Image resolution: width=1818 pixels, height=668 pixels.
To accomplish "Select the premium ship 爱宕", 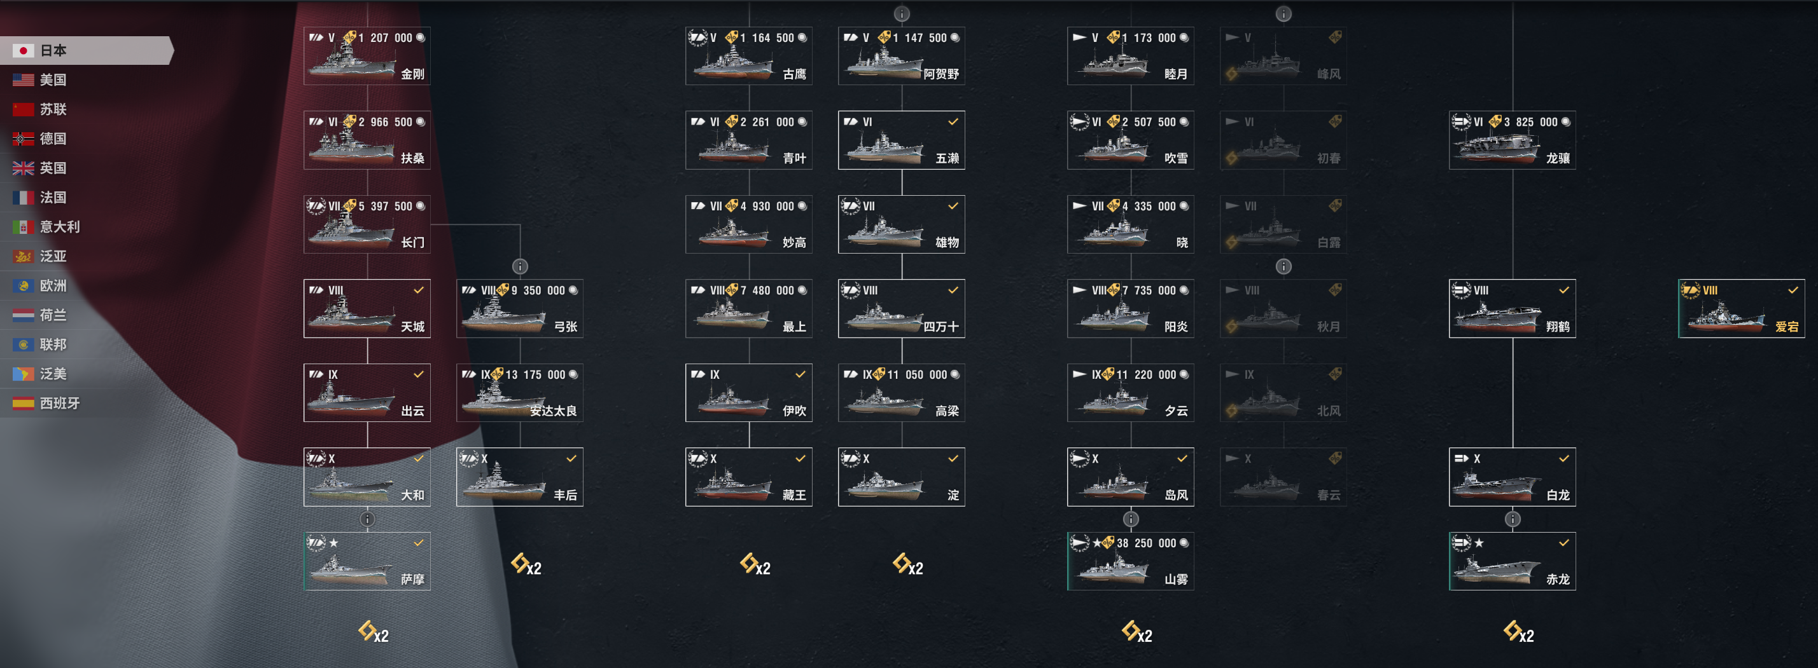I will [1741, 309].
